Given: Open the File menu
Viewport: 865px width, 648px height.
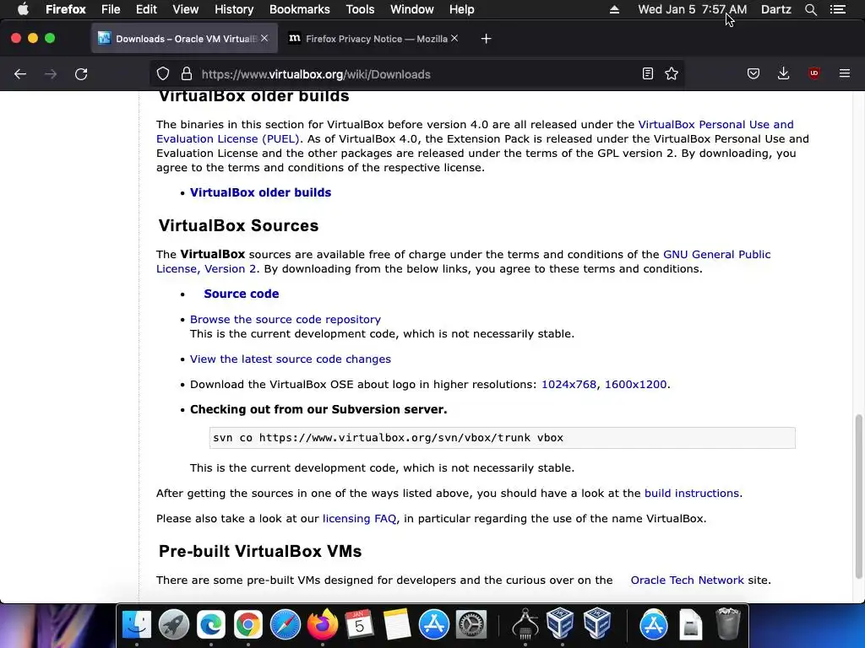Looking at the screenshot, I should click(111, 9).
